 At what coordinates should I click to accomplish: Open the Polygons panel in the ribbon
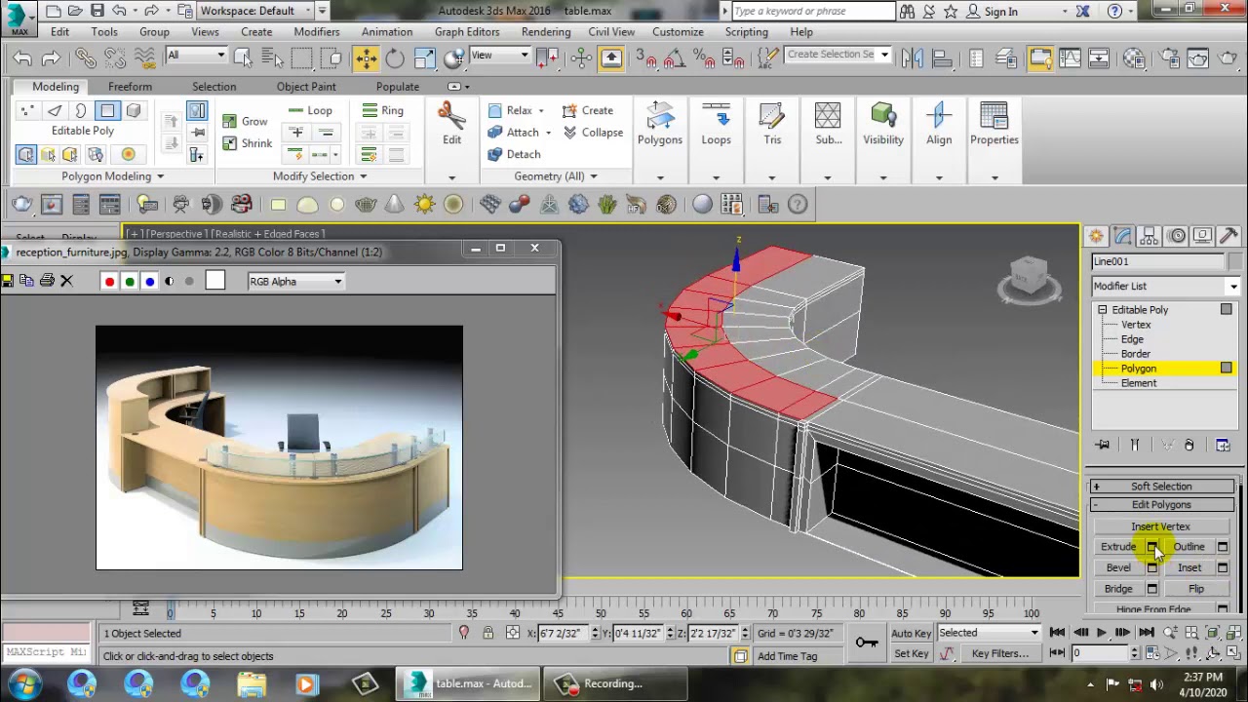pos(660,125)
